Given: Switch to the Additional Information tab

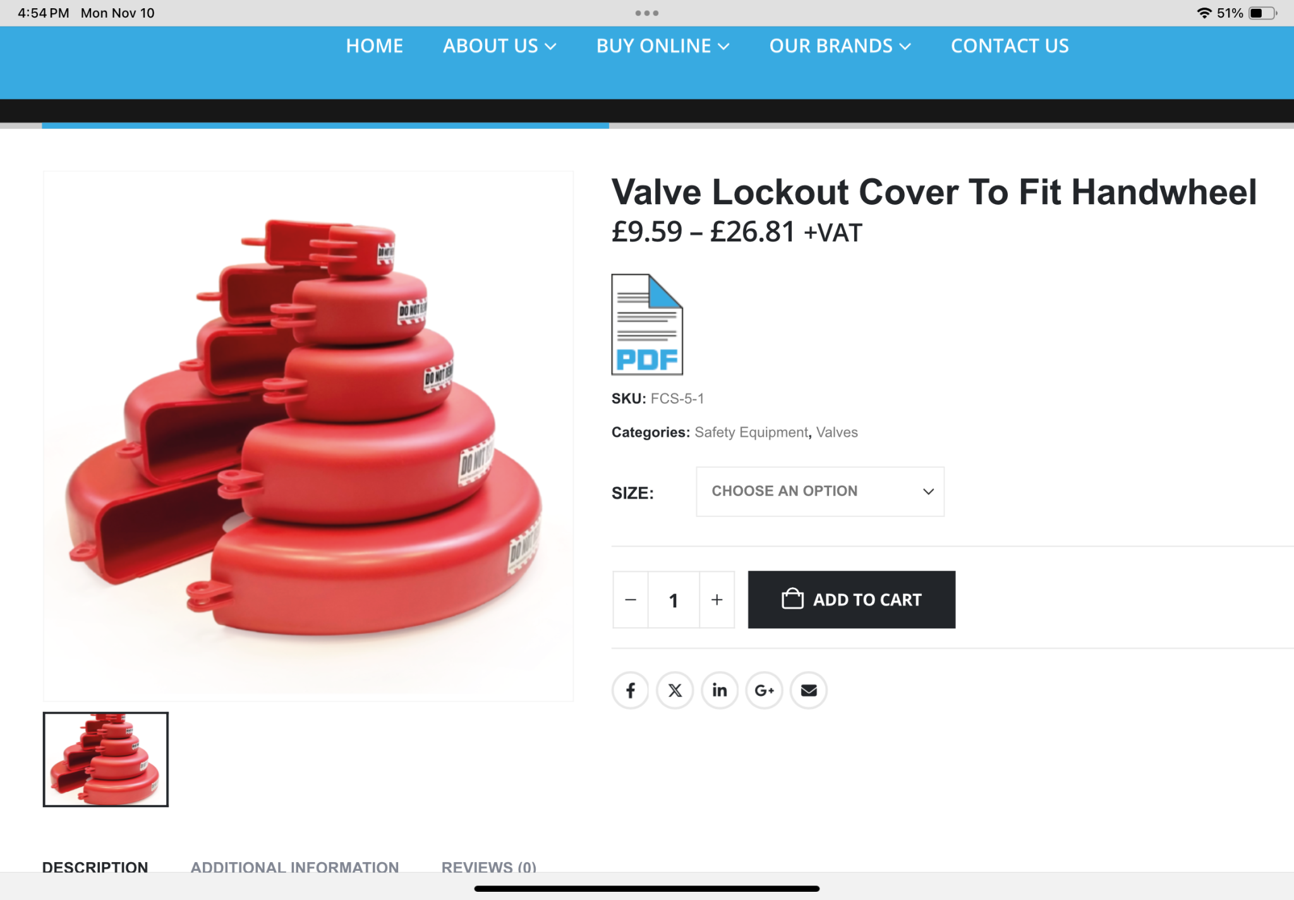Looking at the screenshot, I should (294, 867).
